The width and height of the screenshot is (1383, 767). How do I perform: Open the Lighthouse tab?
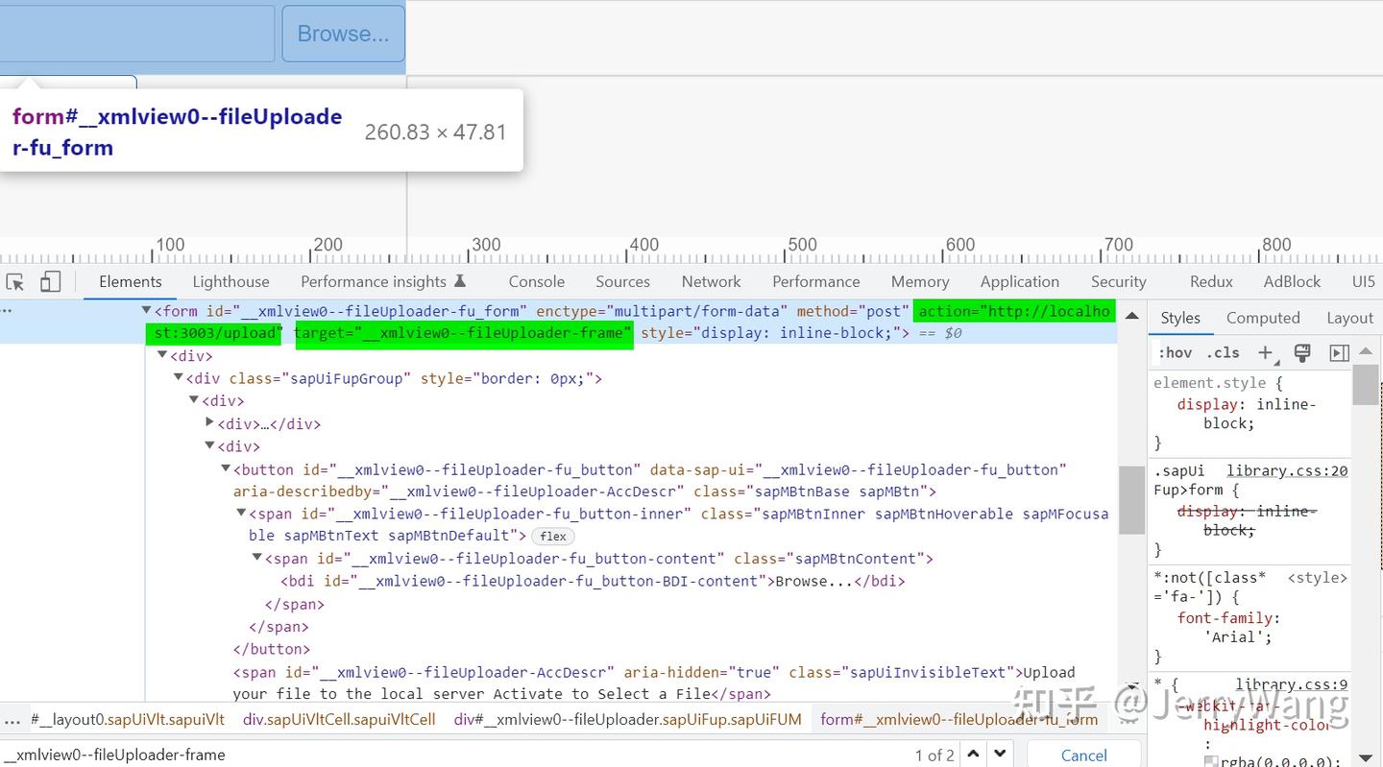coord(230,282)
